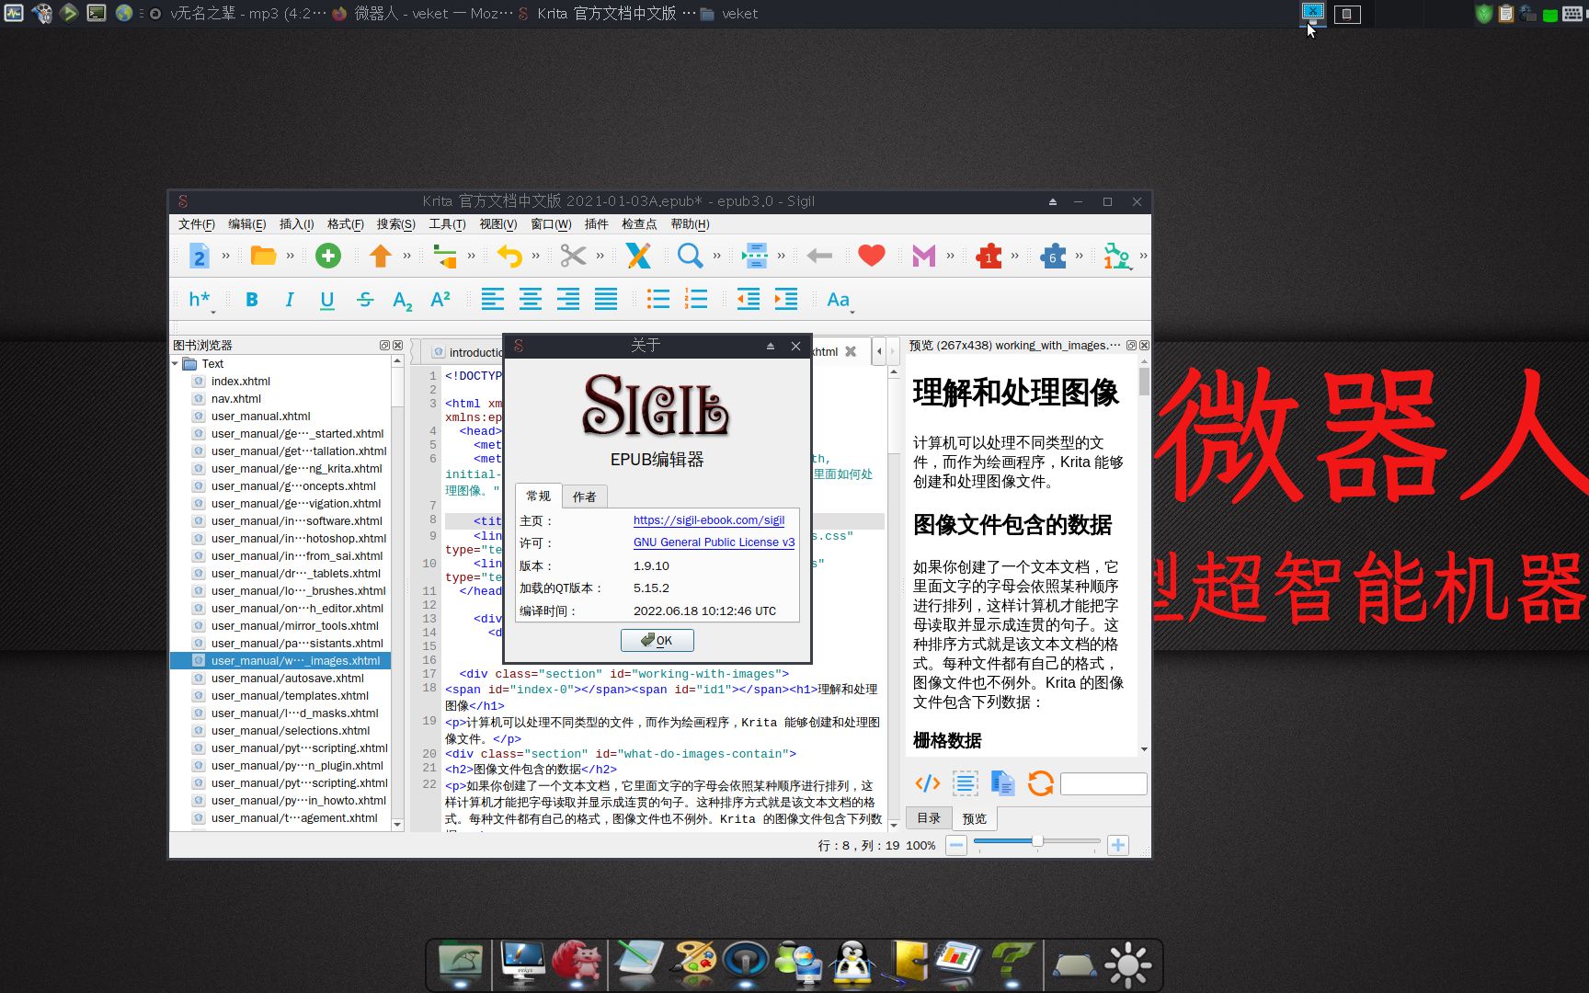Apply strikethrough formatting

point(365,300)
